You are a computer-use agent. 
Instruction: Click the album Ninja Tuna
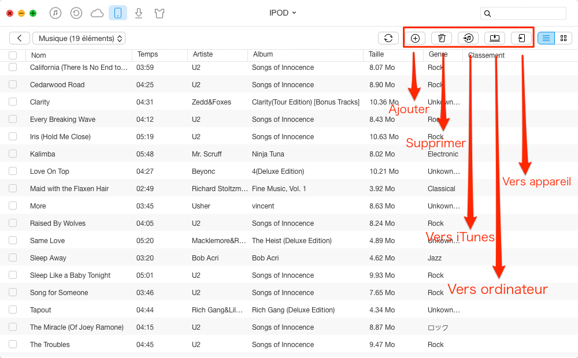coord(268,154)
